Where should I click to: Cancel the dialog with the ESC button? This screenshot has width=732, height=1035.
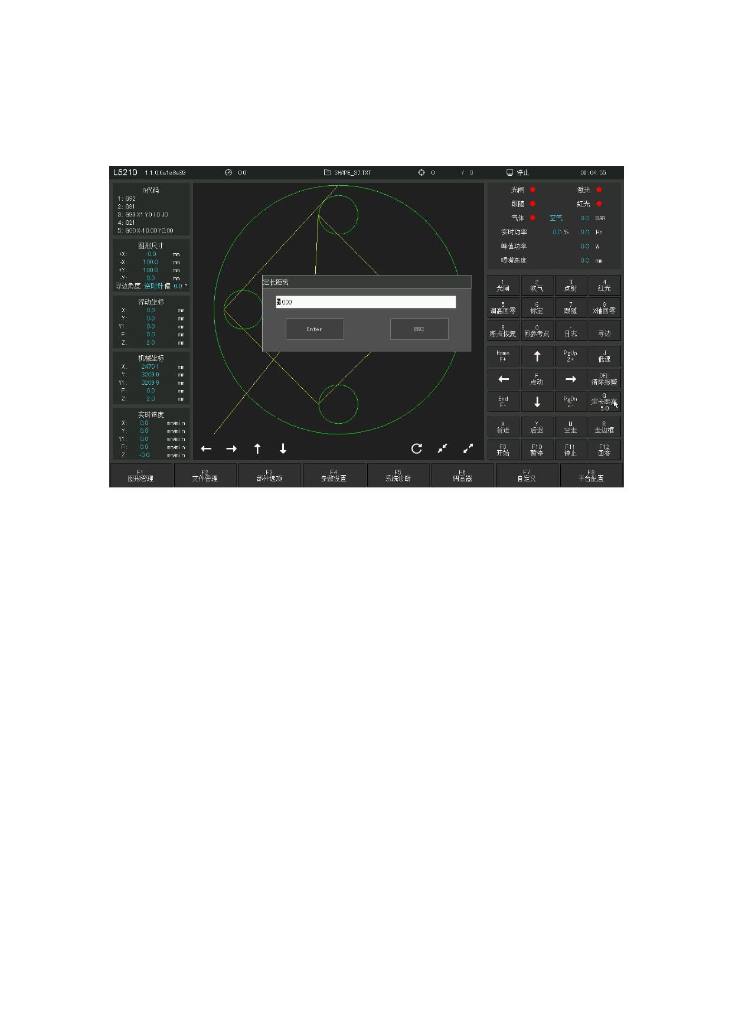pyautogui.click(x=419, y=329)
